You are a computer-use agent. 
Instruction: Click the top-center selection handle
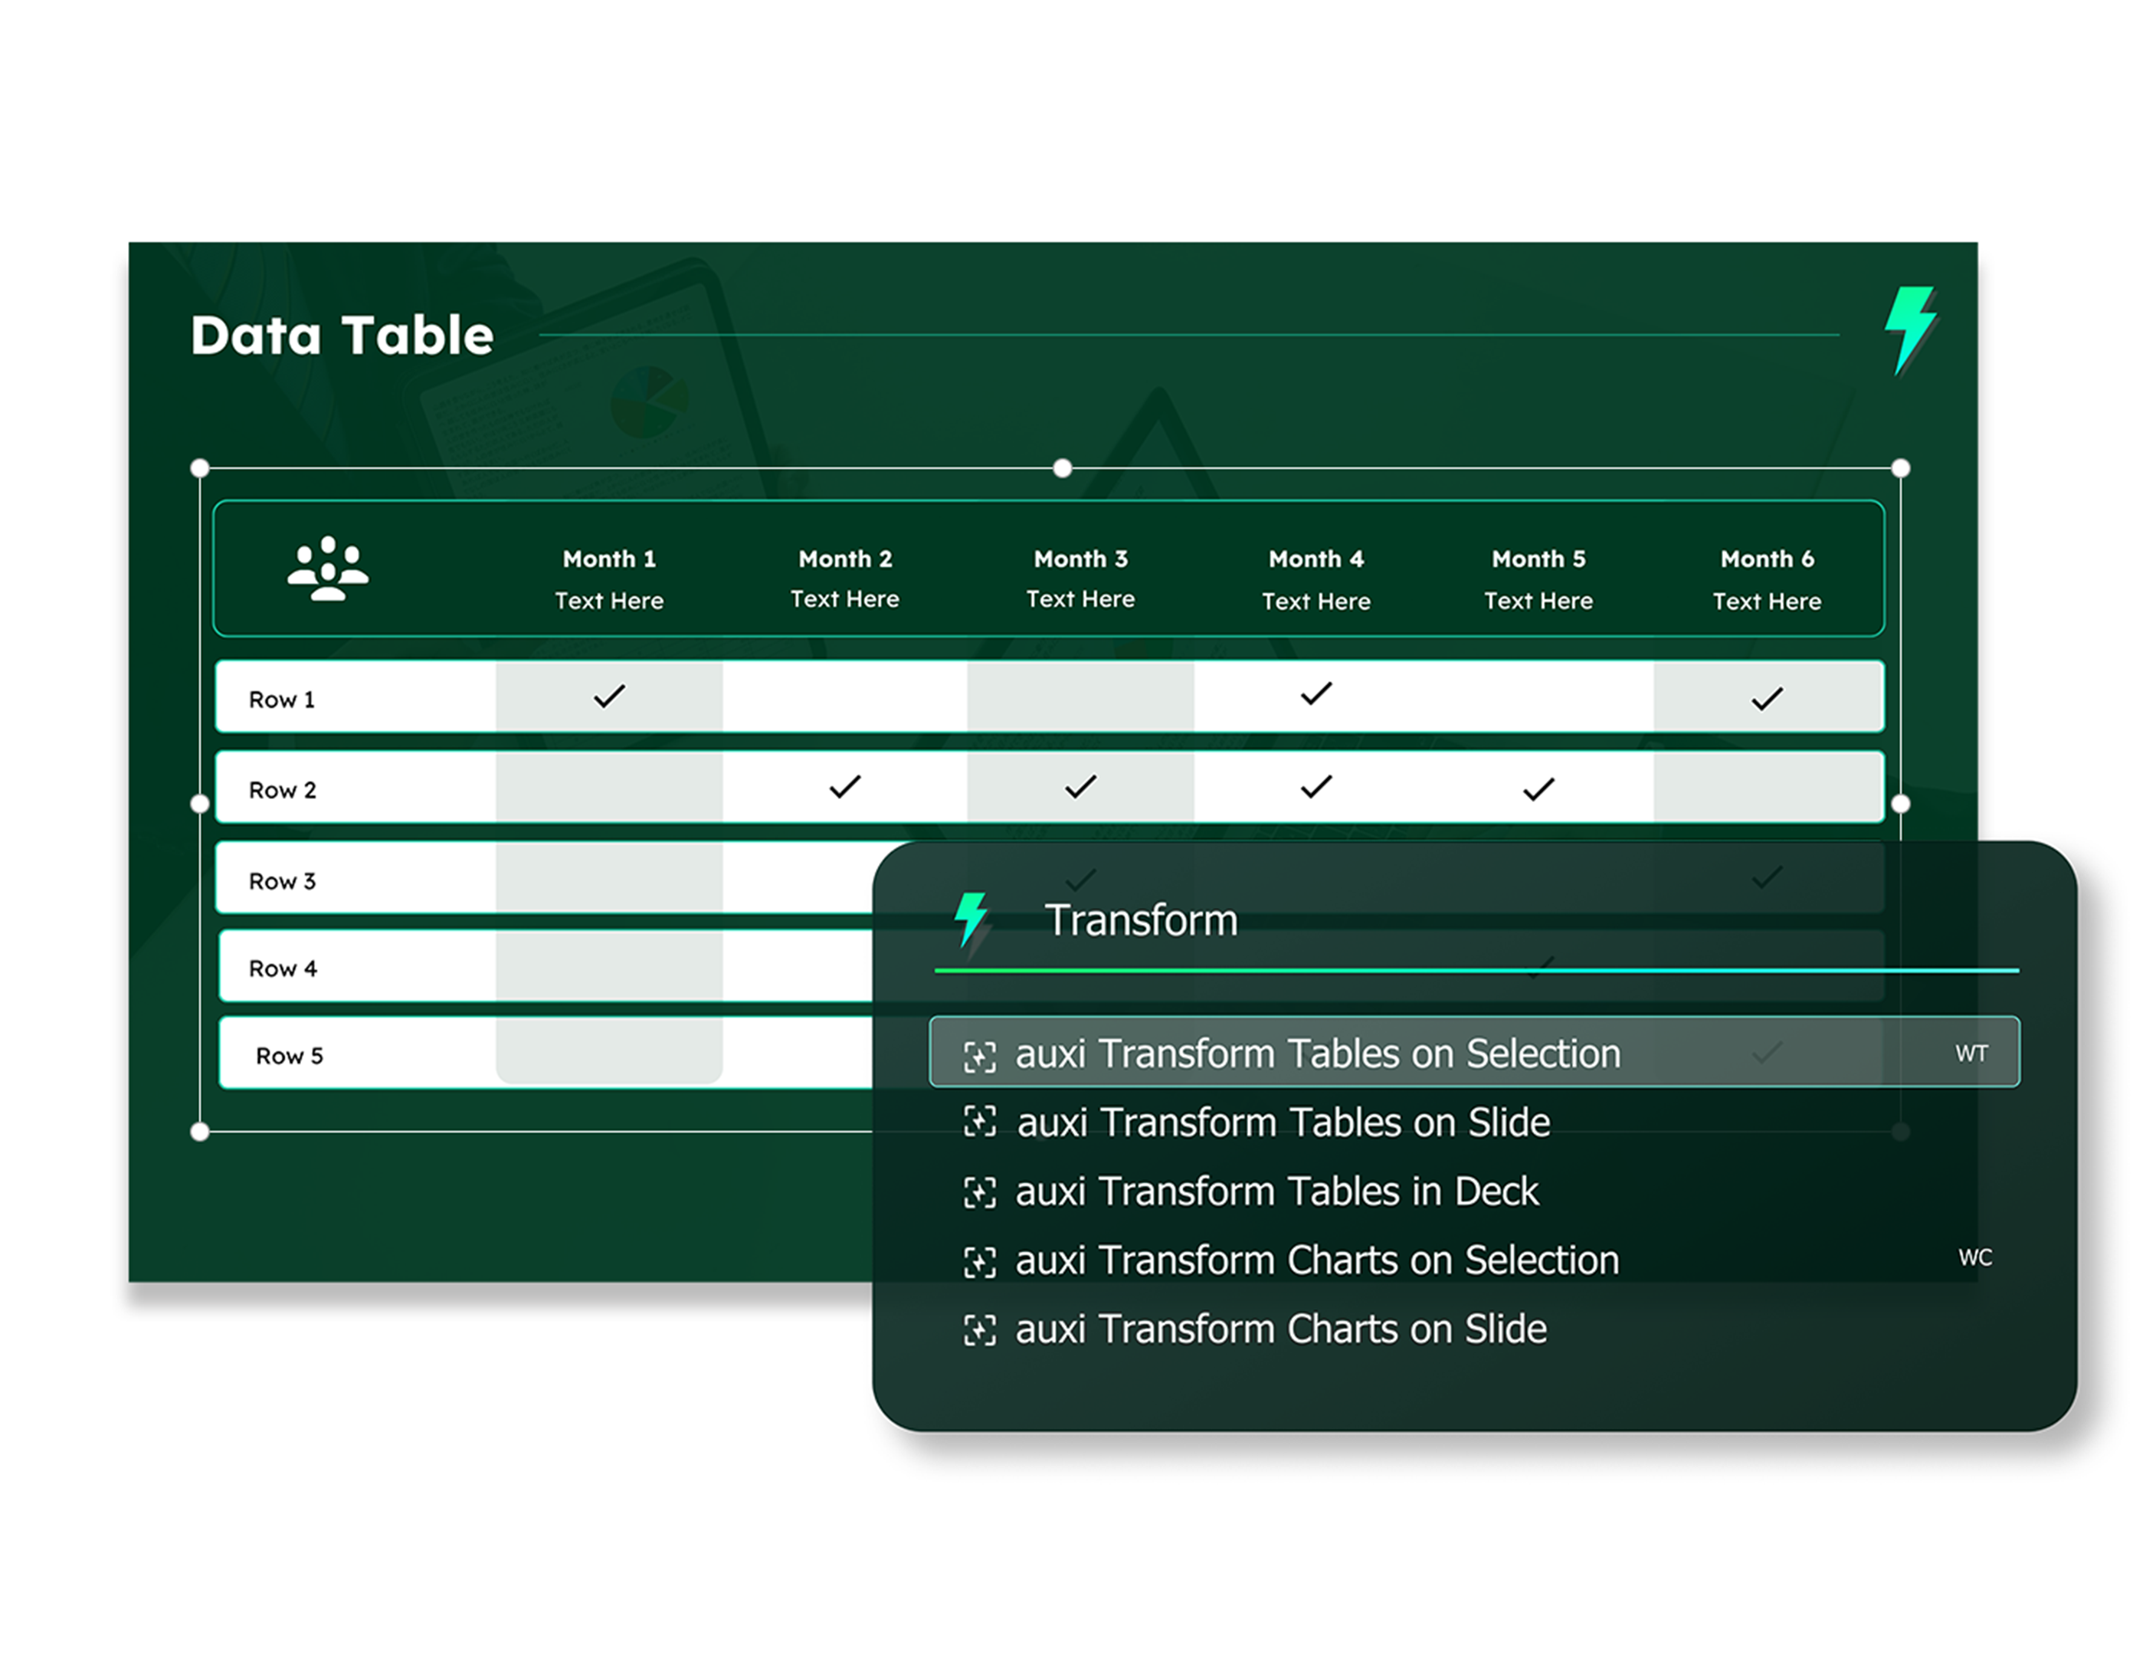1063,468
